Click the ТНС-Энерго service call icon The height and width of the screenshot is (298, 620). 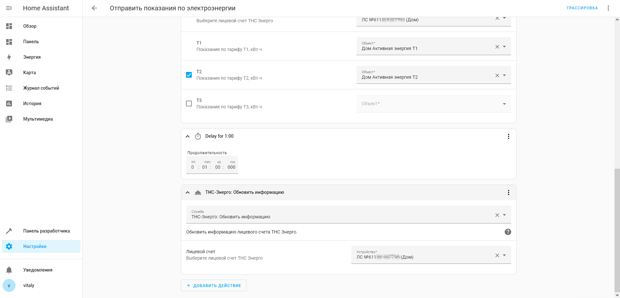pyautogui.click(x=198, y=193)
